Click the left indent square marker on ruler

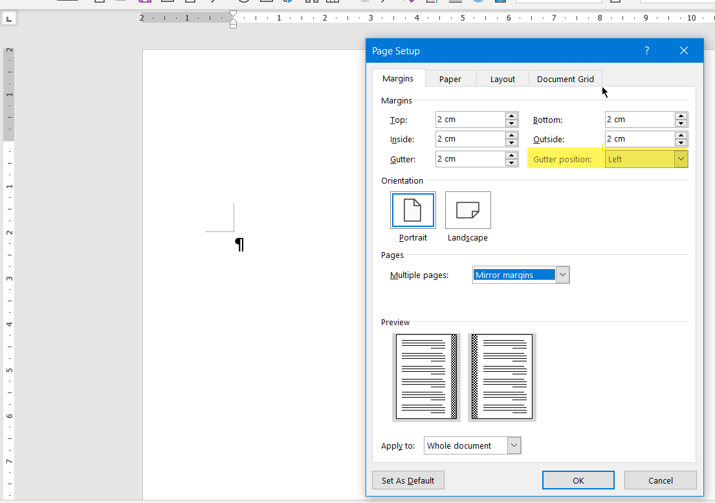pyautogui.click(x=233, y=25)
